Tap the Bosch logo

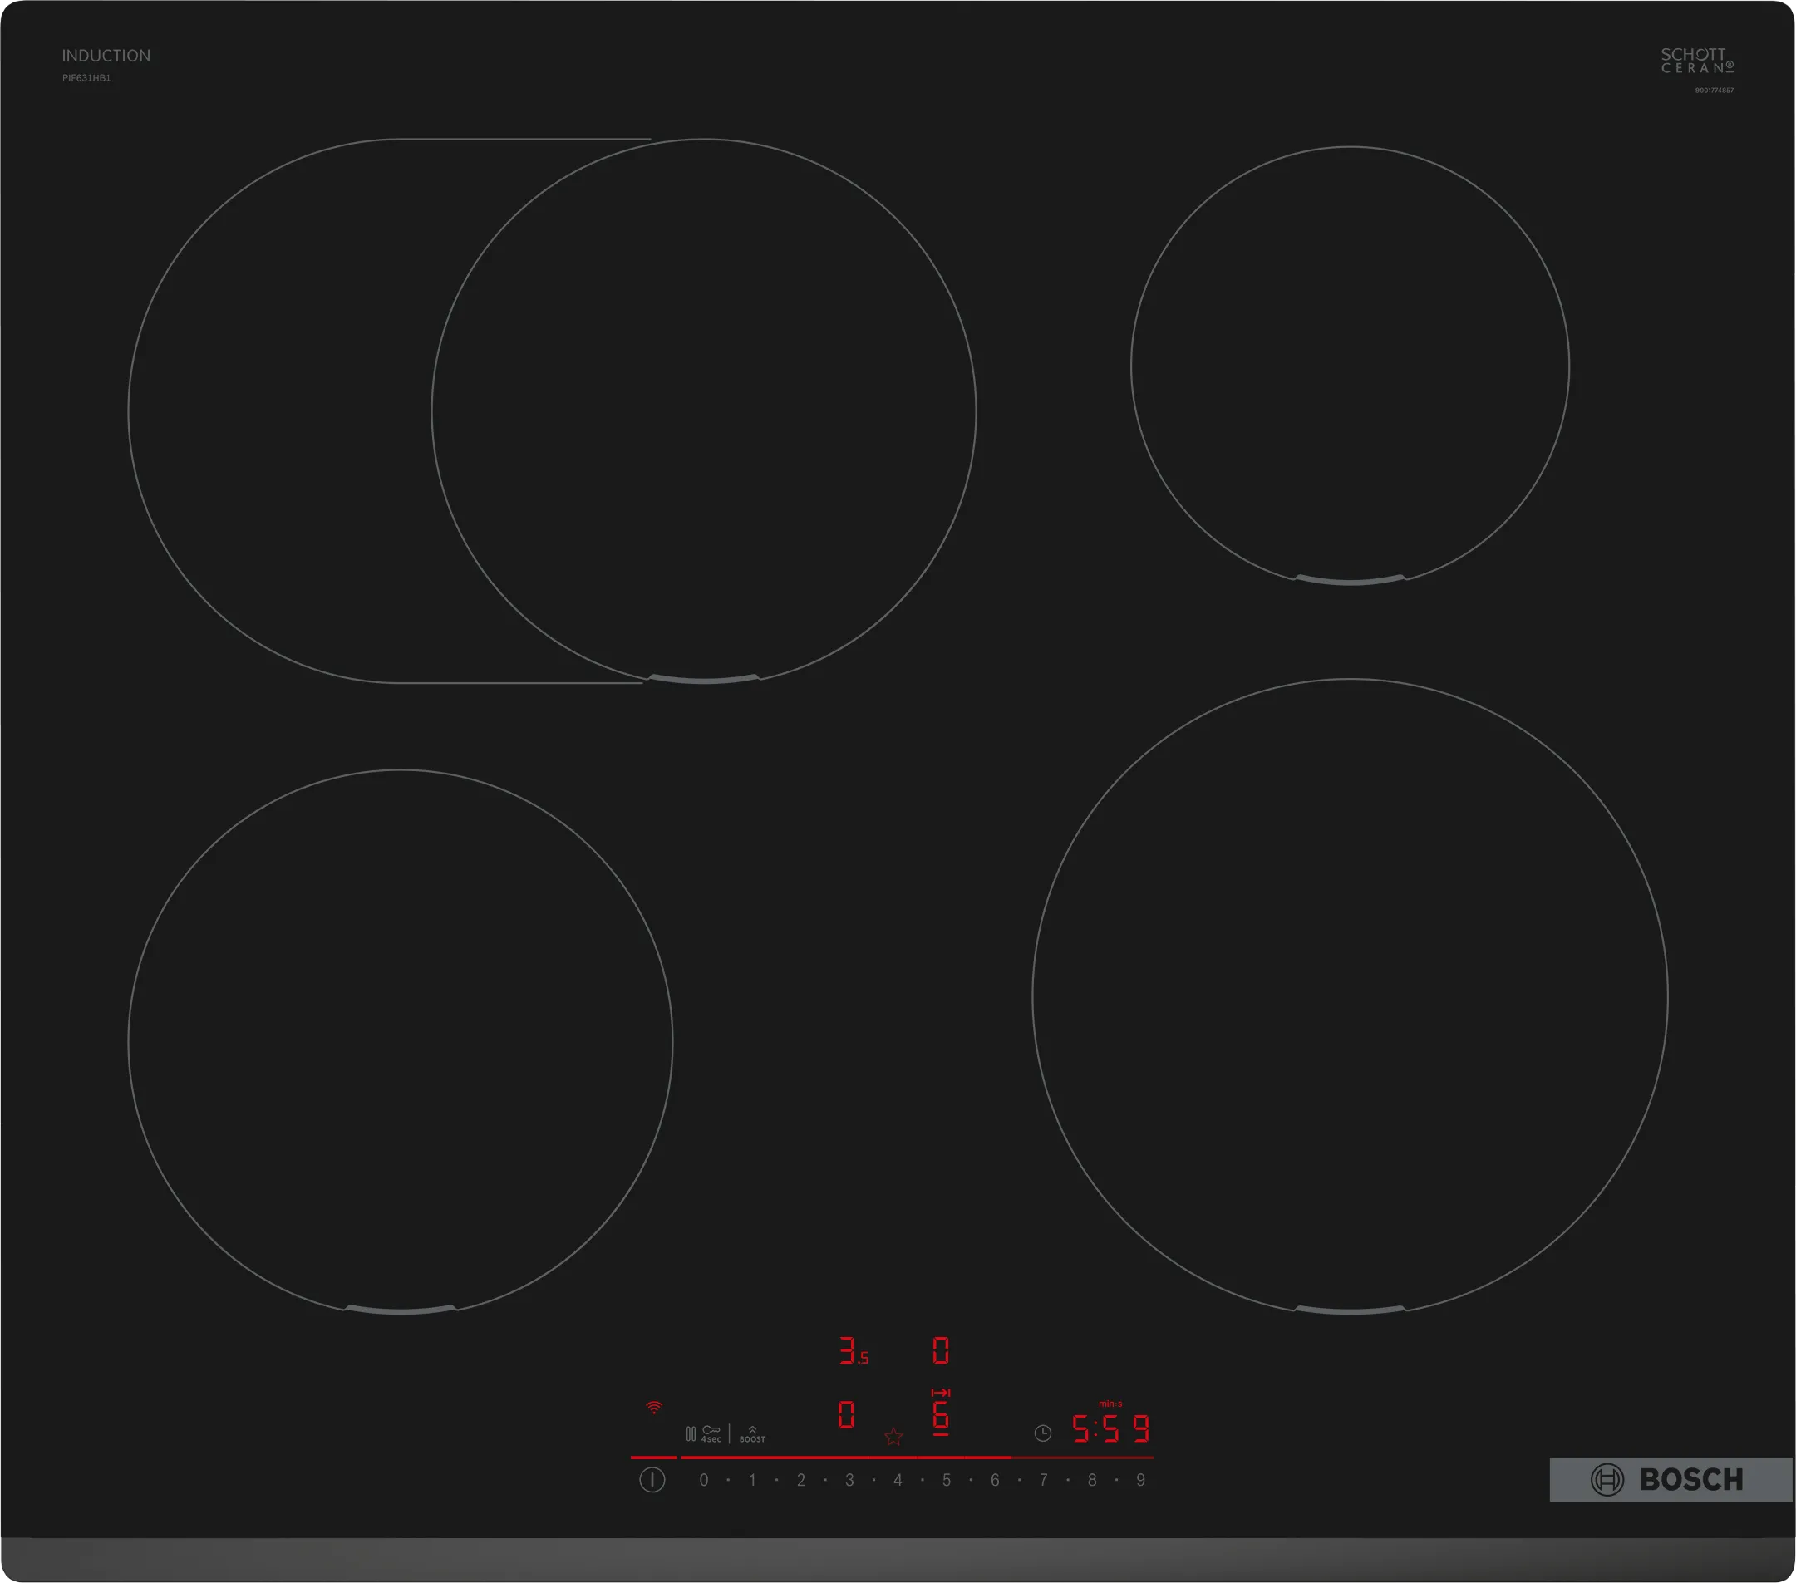pyautogui.click(x=1685, y=1478)
